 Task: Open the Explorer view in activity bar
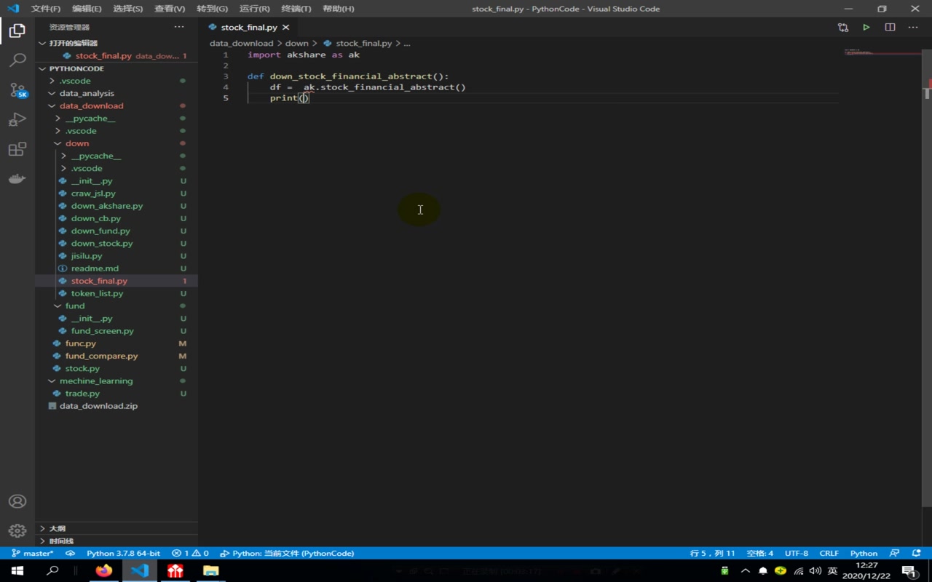tap(17, 31)
